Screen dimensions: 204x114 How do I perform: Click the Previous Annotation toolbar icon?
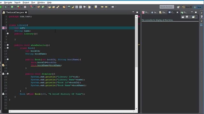tap(96, 7)
